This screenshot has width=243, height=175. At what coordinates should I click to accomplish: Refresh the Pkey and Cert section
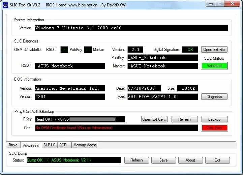(184, 119)
